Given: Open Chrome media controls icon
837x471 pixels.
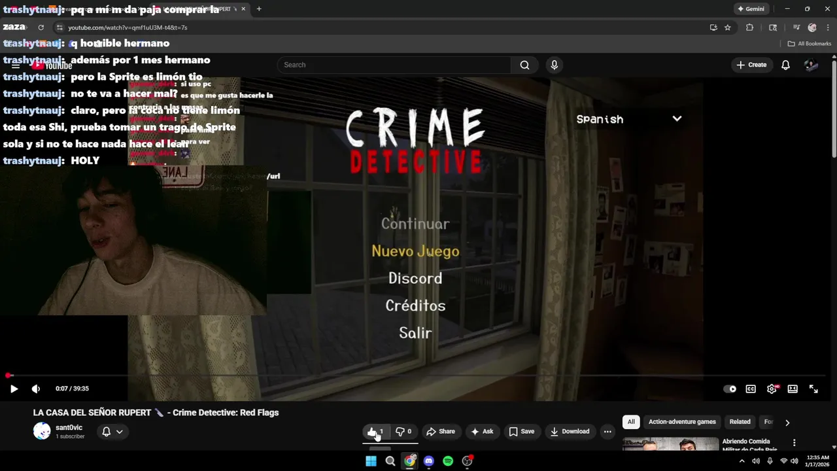Looking at the screenshot, I should [796, 27].
